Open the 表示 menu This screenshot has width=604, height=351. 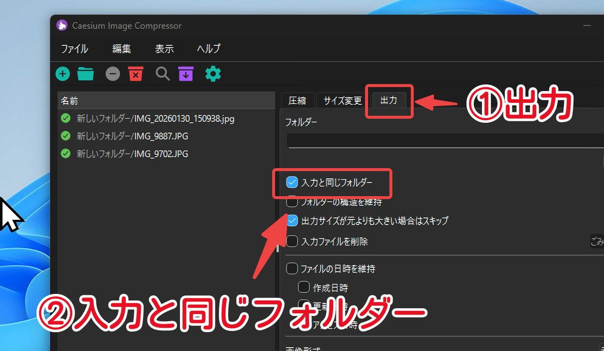tap(164, 49)
